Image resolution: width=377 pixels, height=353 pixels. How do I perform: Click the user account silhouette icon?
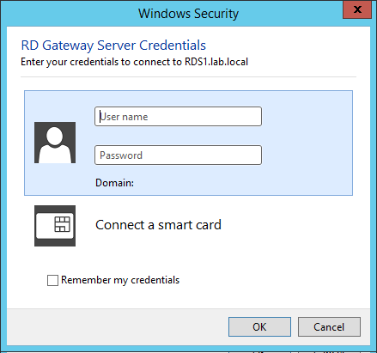pos(55,143)
